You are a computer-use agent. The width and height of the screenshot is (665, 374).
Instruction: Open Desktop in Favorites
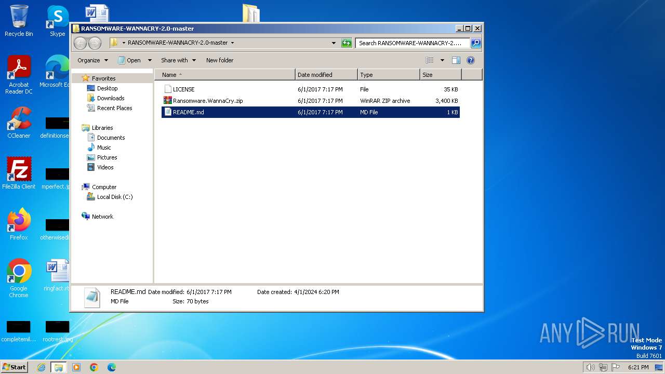(x=107, y=88)
